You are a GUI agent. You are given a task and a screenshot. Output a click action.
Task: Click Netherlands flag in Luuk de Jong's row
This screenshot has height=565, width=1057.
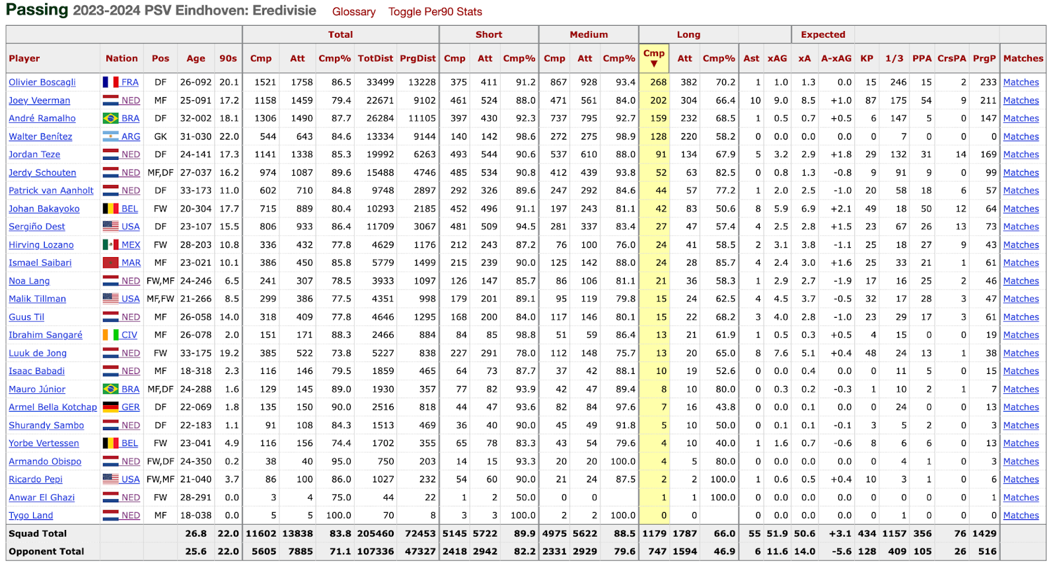(110, 353)
